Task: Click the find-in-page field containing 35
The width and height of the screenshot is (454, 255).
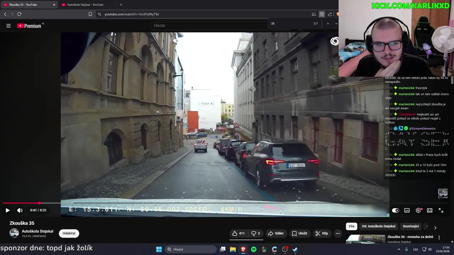Action: pyautogui.click(x=289, y=24)
